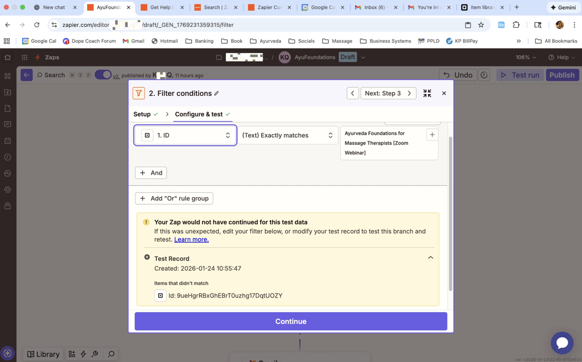This screenshot has height=362, width=582.
Task: Select the Configure & test tab
Action: click(199, 114)
